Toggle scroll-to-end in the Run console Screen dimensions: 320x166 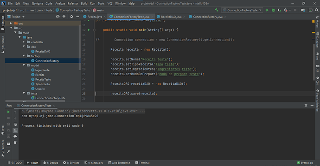15,130
